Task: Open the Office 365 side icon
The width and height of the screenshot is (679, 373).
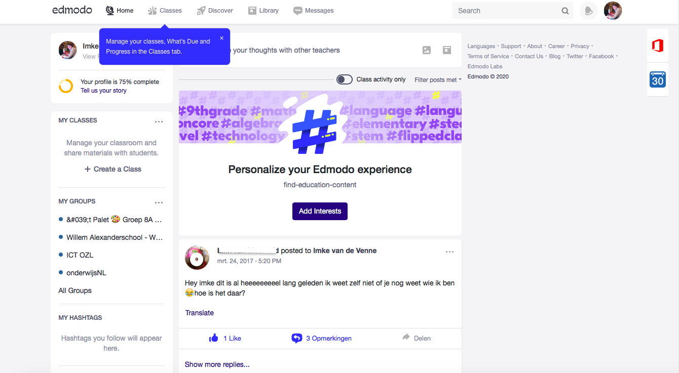Action: pyautogui.click(x=658, y=46)
